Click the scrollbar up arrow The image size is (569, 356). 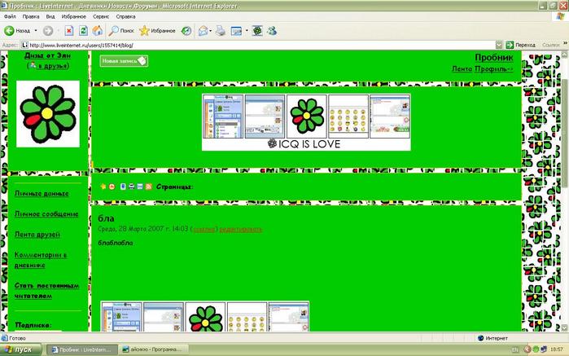pos(565,54)
